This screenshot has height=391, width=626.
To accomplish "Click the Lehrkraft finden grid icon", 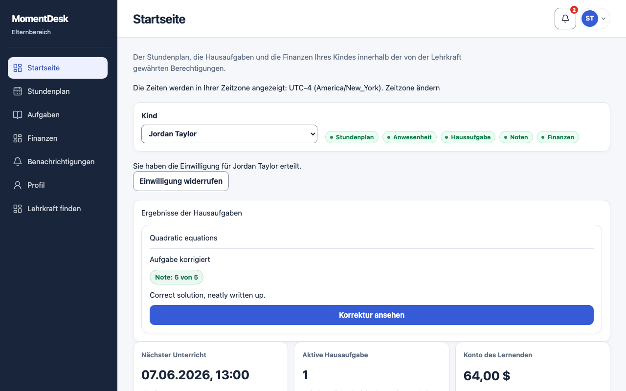I will coord(18,209).
